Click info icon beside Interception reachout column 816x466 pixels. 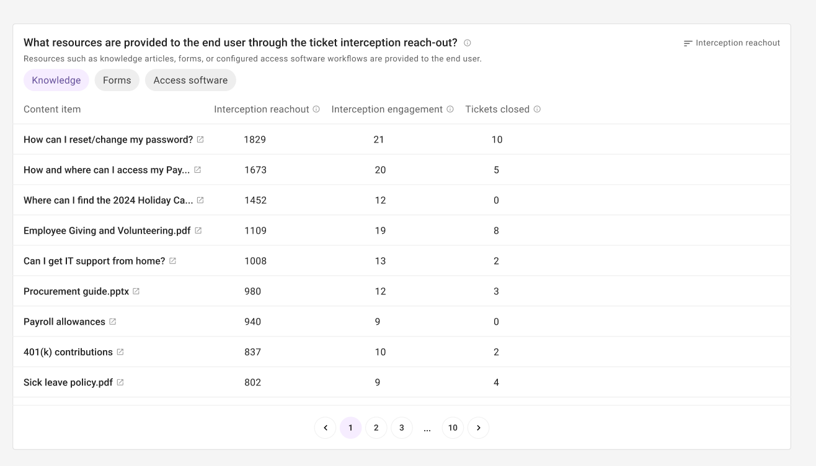pos(316,109)
